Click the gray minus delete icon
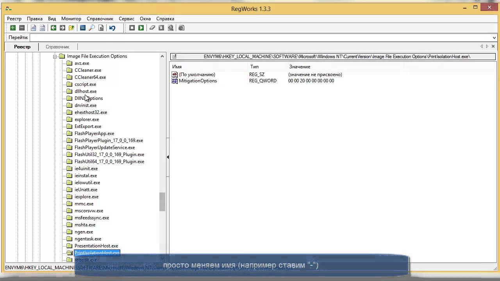The image size is (500, 281). pos(22,28)
